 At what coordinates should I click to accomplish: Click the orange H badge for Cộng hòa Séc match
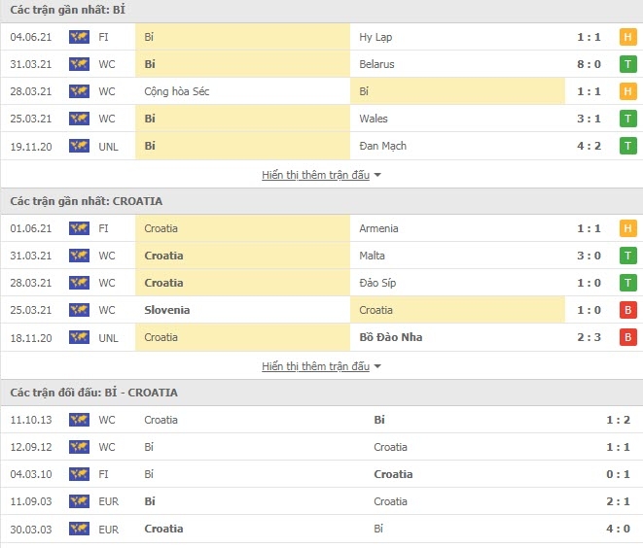click(627, 91)
